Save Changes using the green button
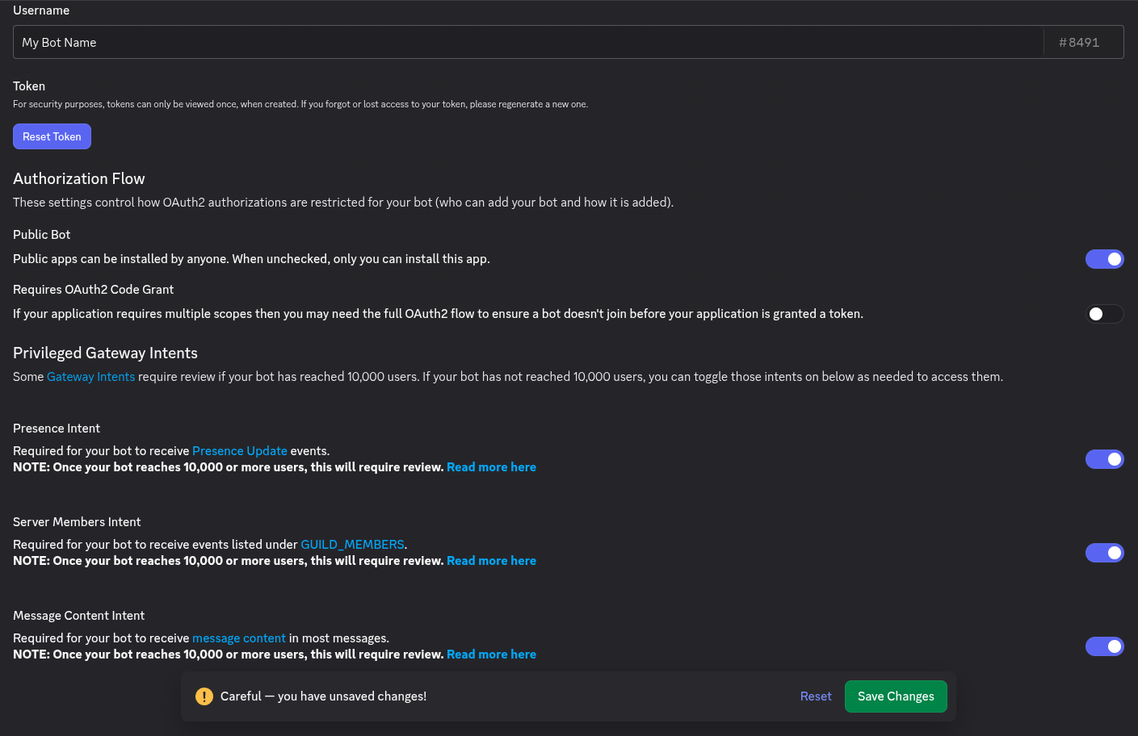 click(x=896, y=696)
